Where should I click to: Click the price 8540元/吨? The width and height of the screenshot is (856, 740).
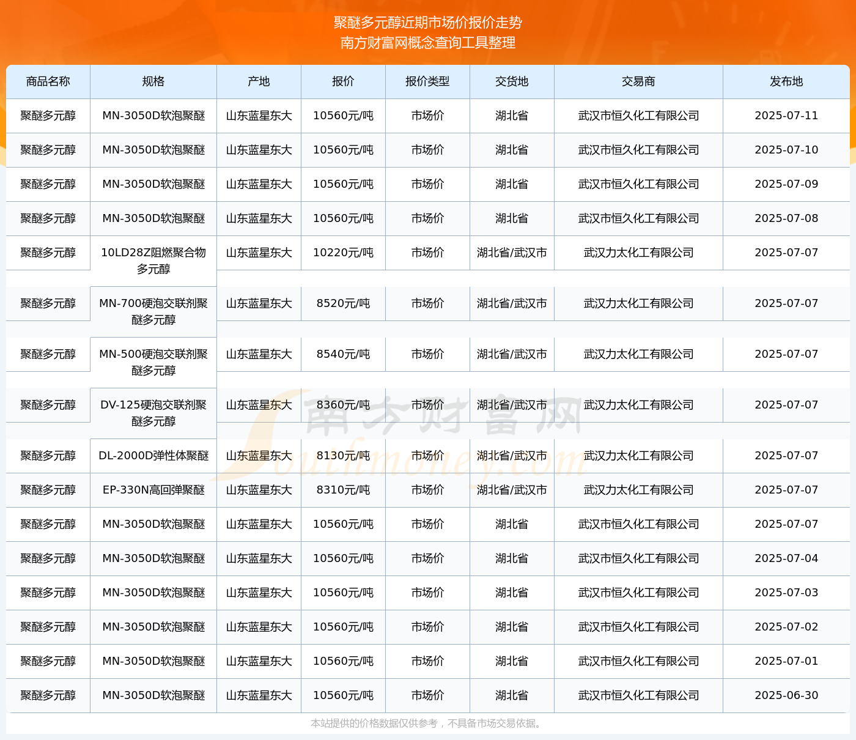pyautogui.click(x=344, y=354)
